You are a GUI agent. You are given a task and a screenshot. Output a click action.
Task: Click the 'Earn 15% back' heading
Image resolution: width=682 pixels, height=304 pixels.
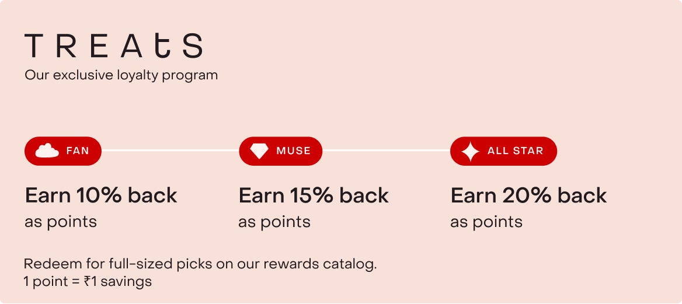314,195
